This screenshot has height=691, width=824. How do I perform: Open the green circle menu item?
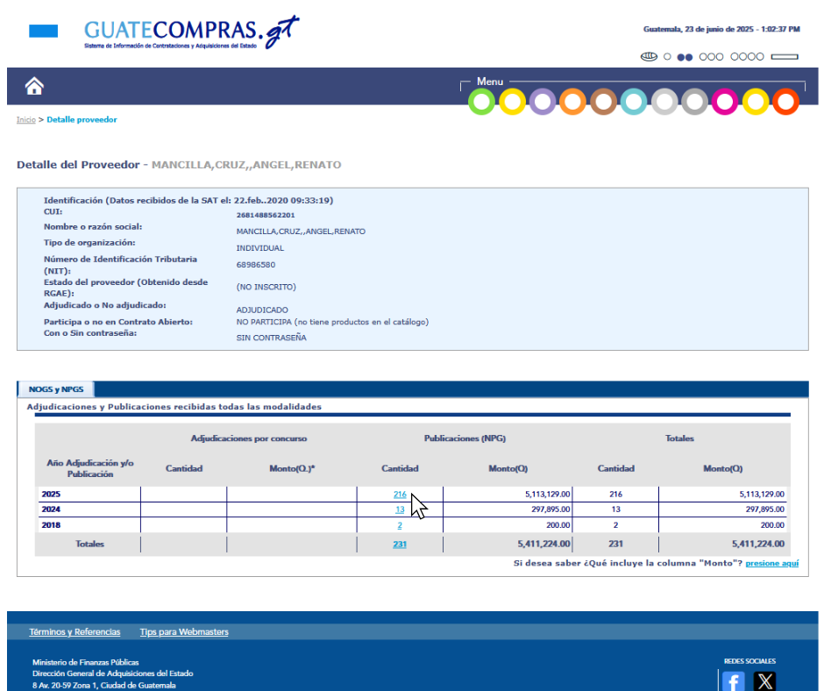tap(481, 102)
